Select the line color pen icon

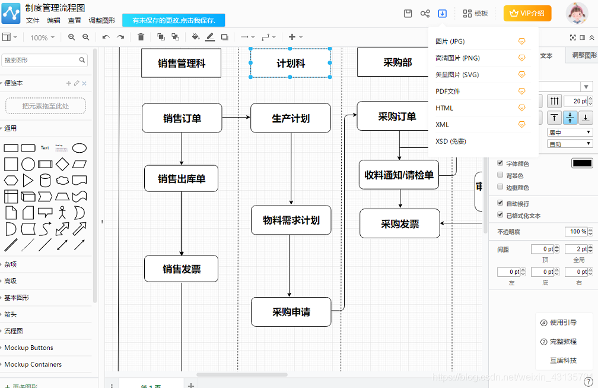coord(209,37)
